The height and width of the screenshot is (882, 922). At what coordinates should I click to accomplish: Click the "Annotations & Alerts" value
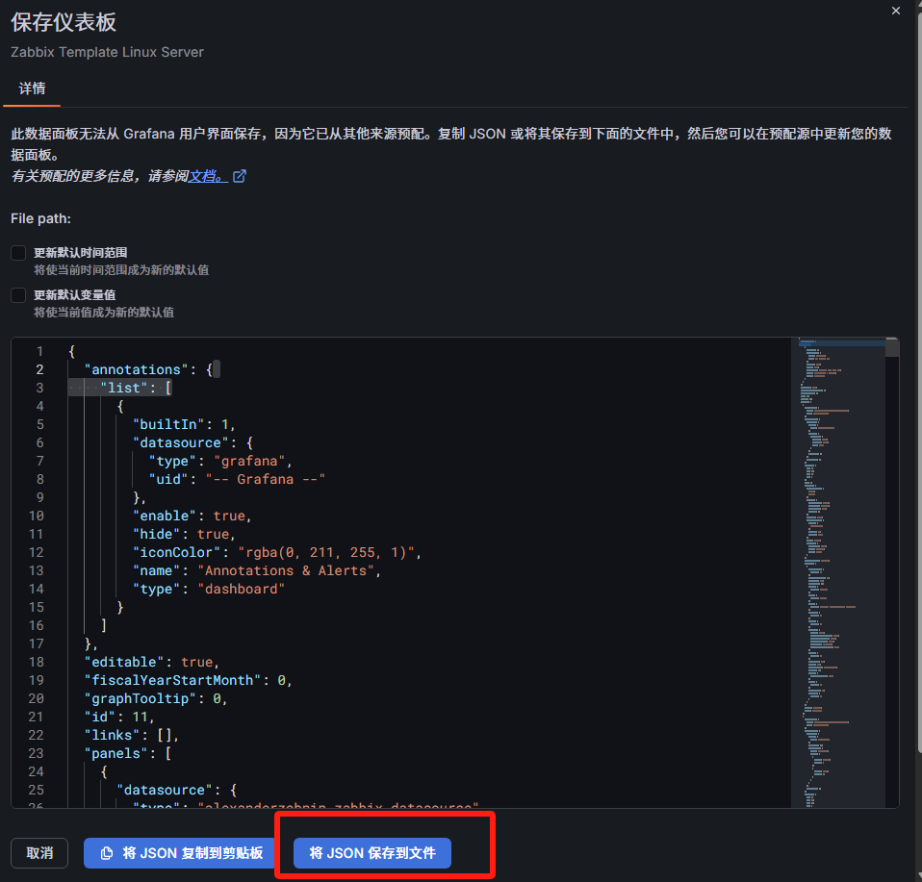(286, 570)
